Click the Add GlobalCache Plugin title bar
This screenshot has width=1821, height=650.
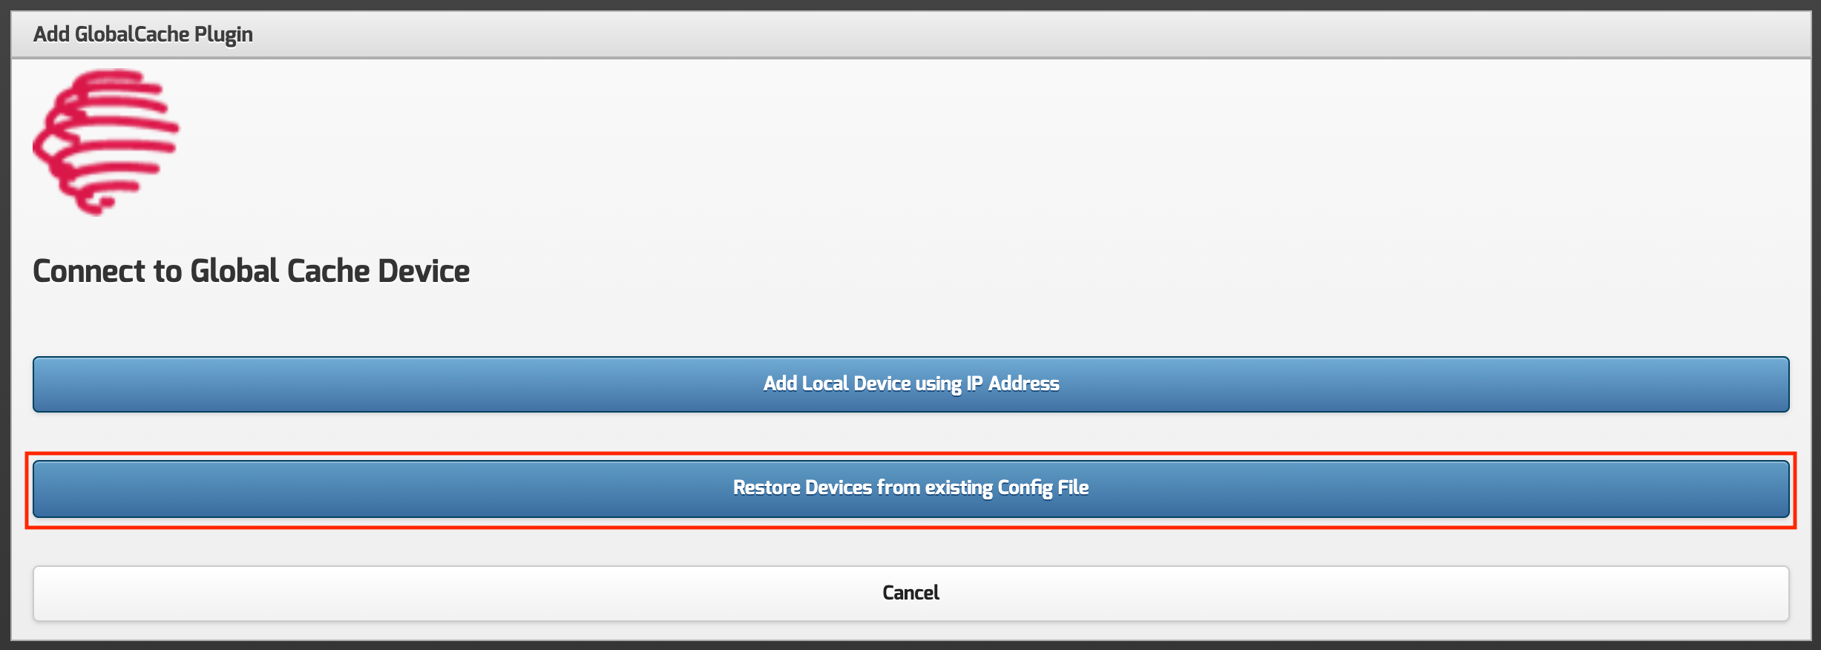click(143, 34)
